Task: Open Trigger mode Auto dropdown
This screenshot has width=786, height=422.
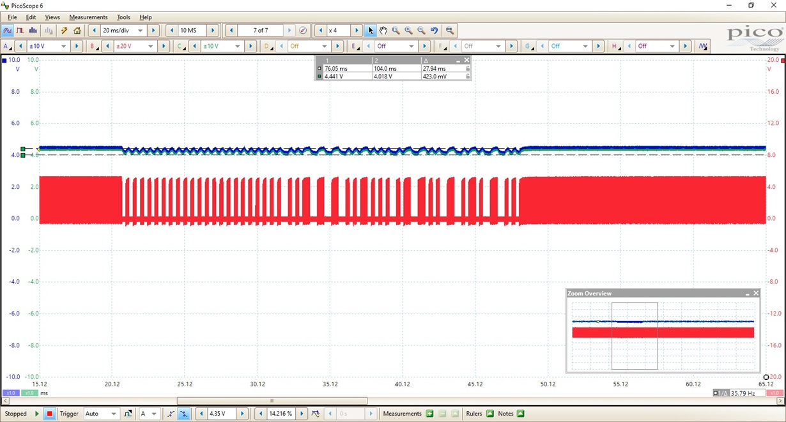Action: (114, 414)
